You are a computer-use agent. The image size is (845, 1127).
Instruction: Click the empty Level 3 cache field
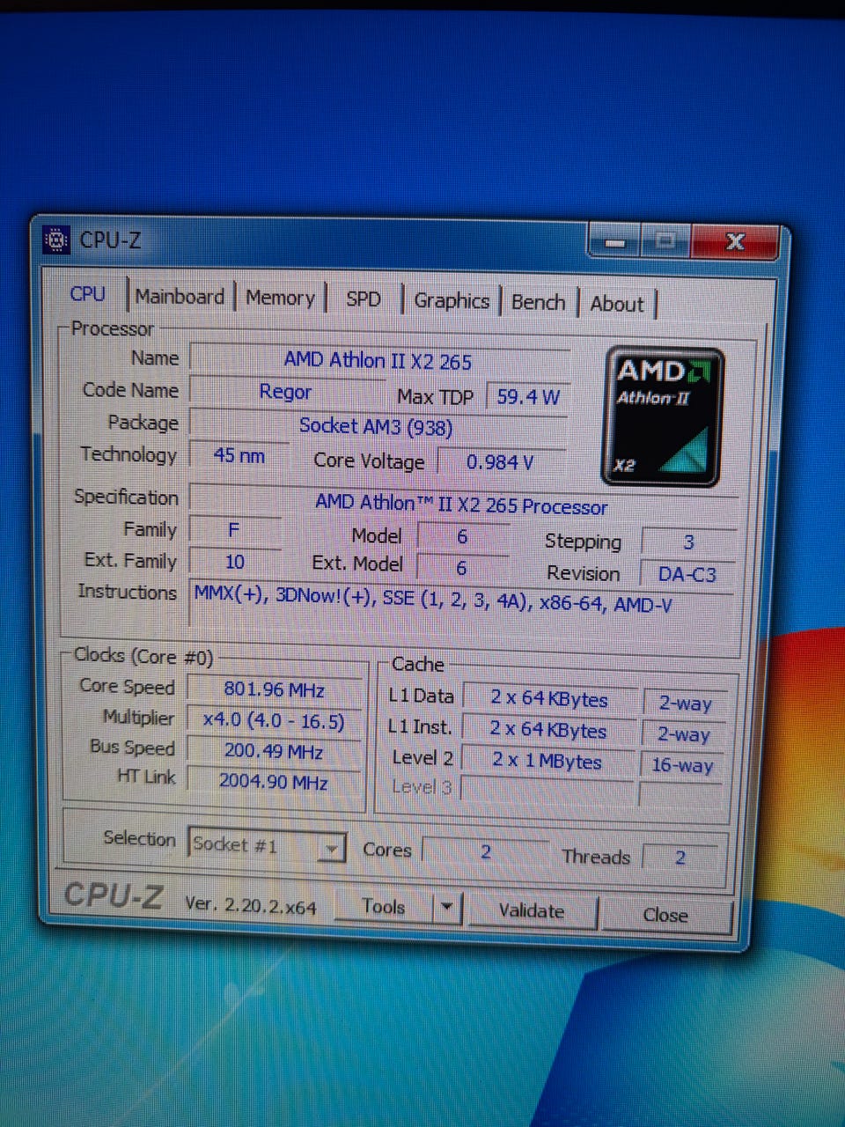pyautogui.click(x=547, y=791)
